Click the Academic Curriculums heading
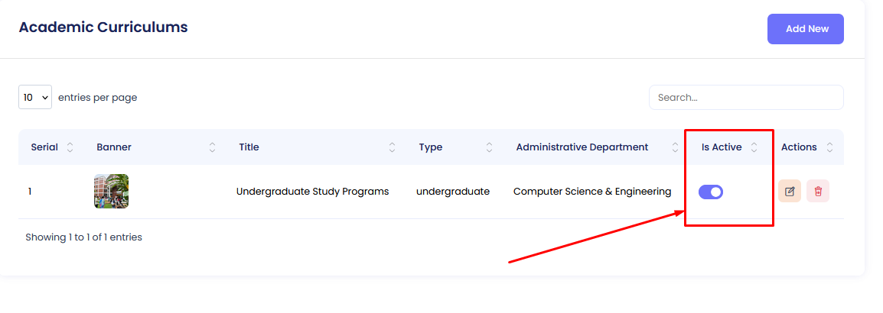The width and height of the screenshot is (883, 313). (x=103, y=27)
